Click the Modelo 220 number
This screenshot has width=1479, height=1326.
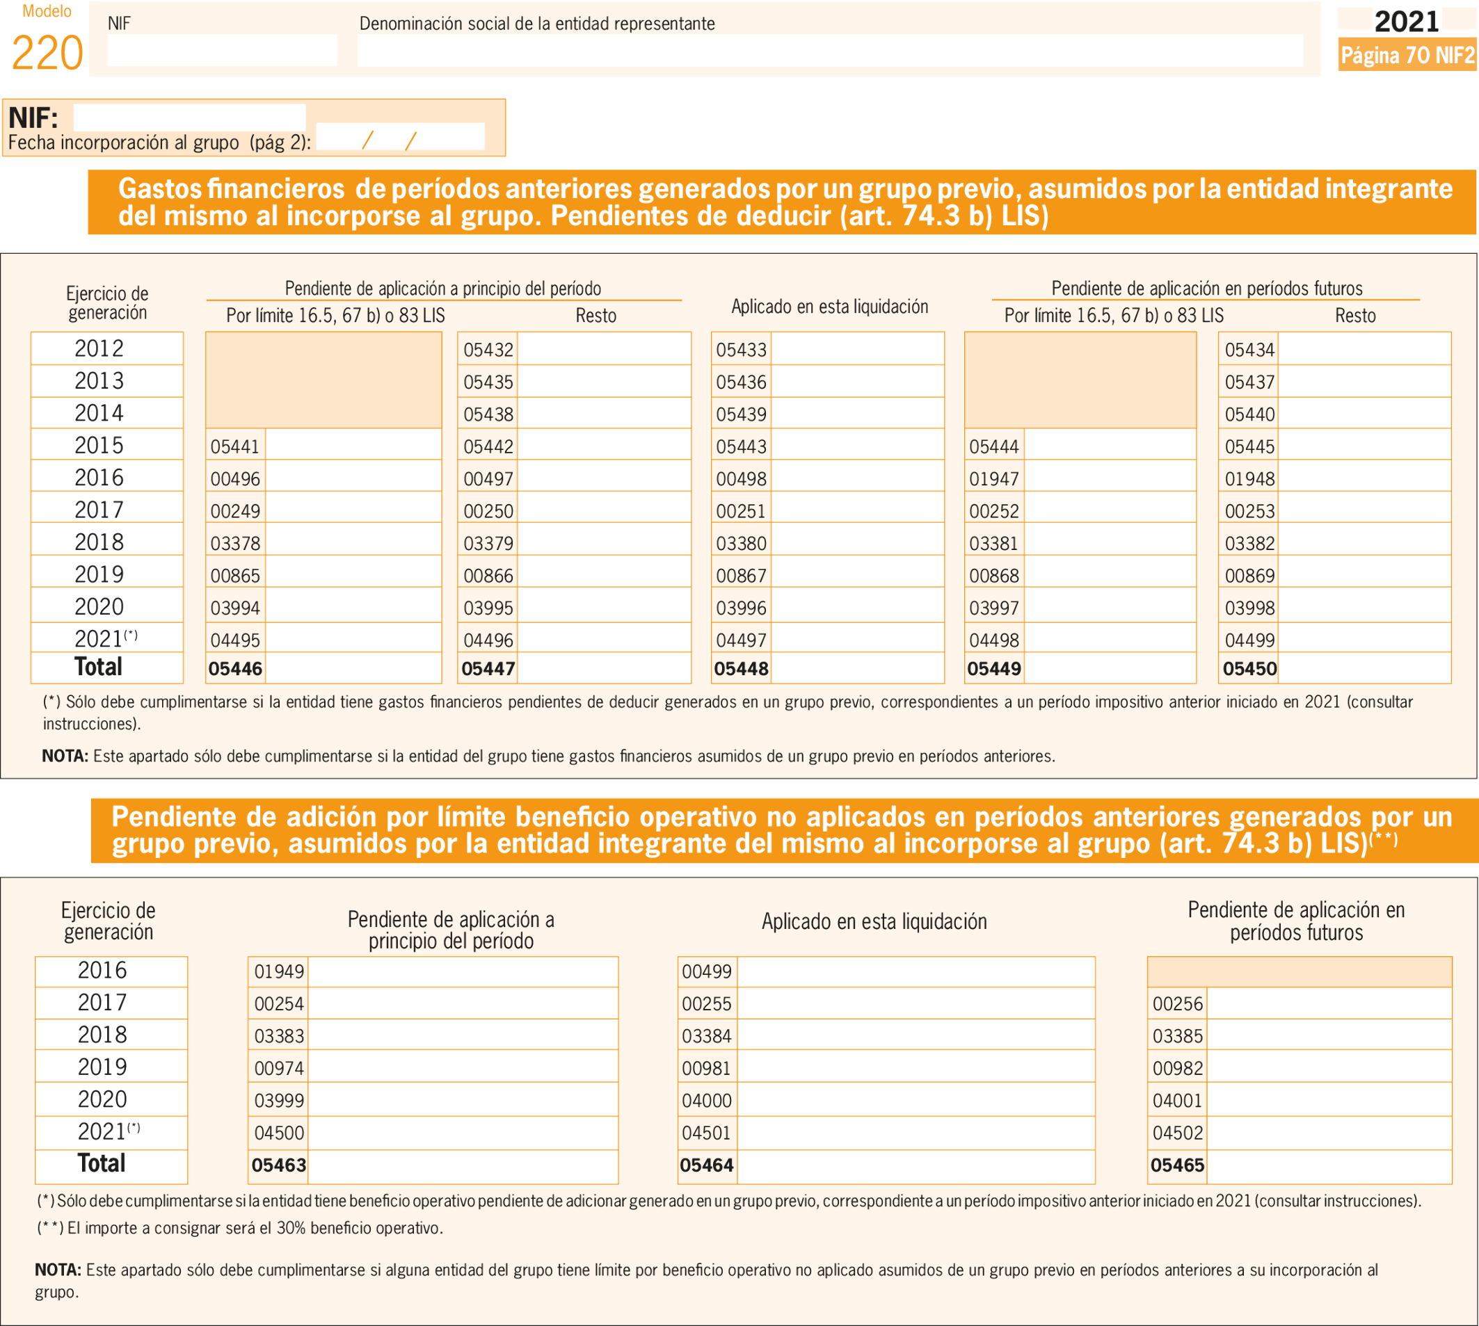47,53
